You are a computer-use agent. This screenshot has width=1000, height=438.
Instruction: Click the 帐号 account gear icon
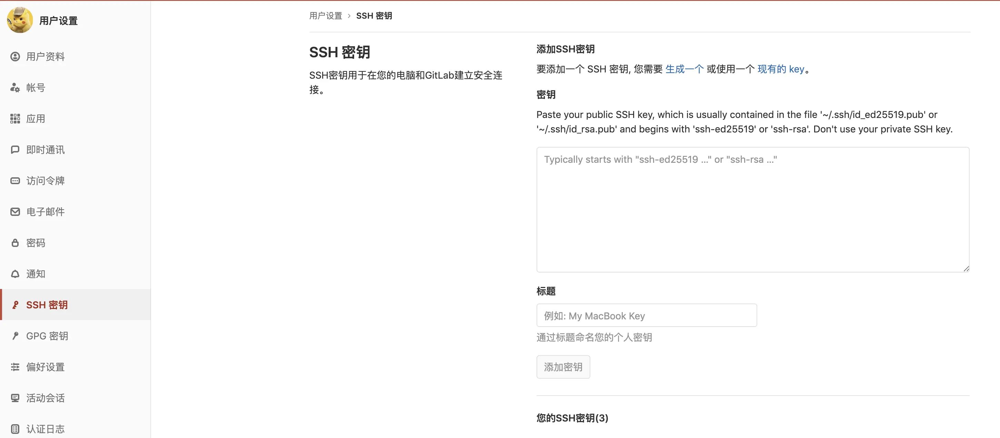(15, 88)
